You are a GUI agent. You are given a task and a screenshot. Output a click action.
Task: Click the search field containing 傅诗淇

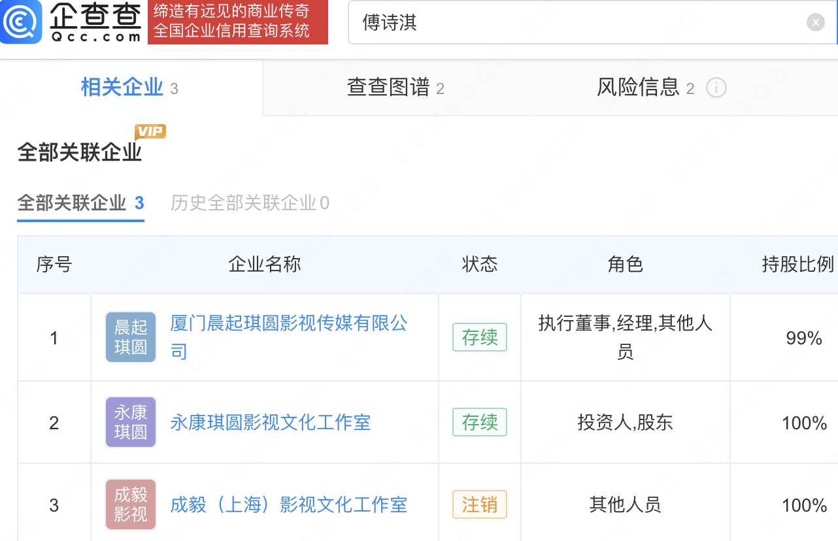point(575,23)
